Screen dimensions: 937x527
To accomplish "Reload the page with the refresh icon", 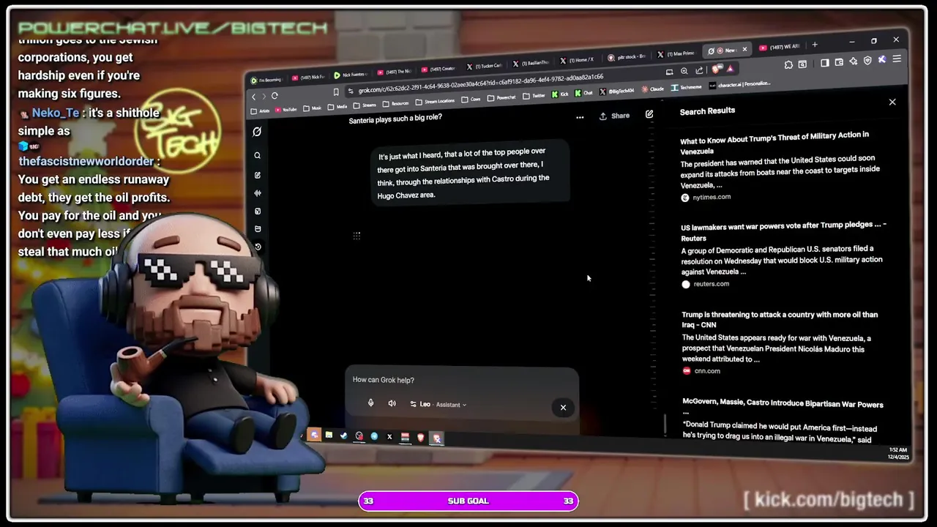I will 275,96.
